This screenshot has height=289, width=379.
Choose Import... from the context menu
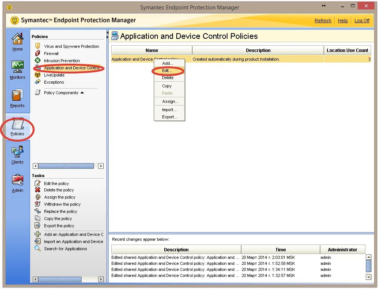click(169, 110)
